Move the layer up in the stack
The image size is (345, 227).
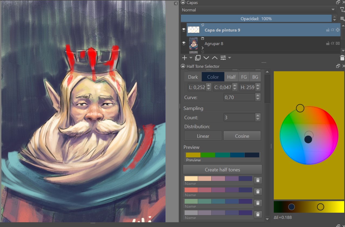coord(215,58)
